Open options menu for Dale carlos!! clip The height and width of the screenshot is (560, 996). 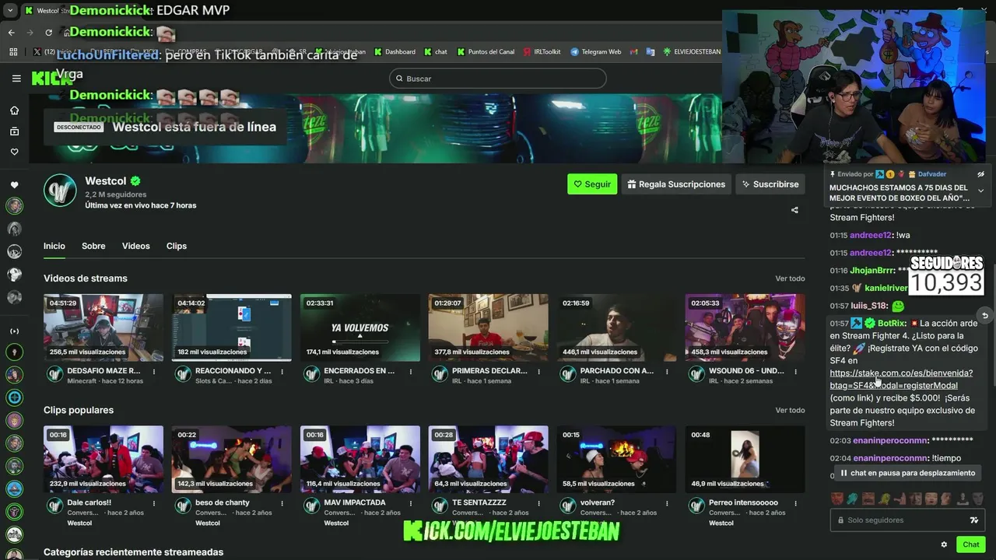[154, 503]
